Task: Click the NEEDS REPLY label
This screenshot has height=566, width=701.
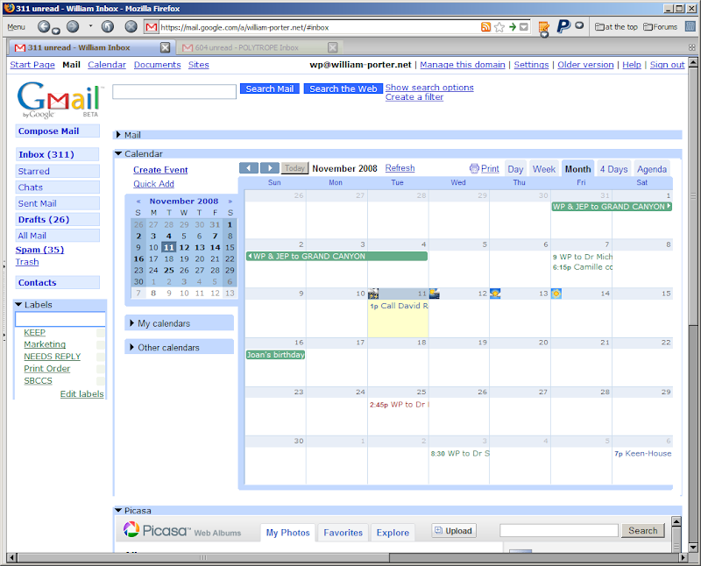Action: pyautogui.click(x=53, y=357)
